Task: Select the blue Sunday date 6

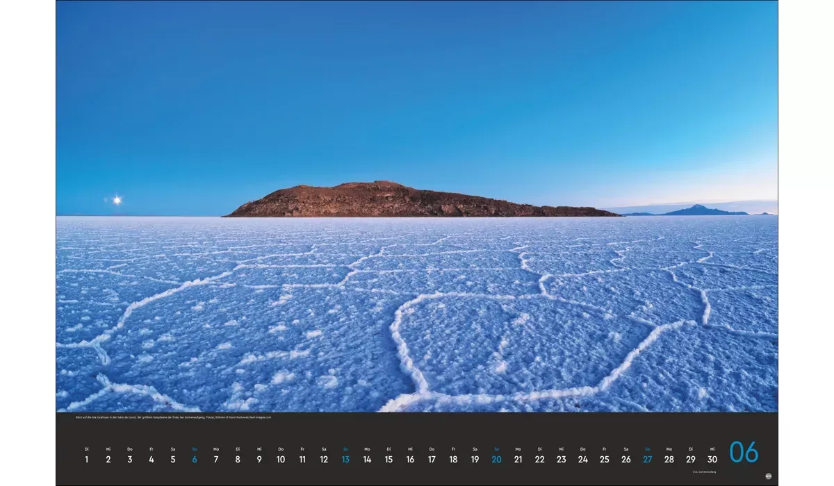Action: [x=195, y=460]
